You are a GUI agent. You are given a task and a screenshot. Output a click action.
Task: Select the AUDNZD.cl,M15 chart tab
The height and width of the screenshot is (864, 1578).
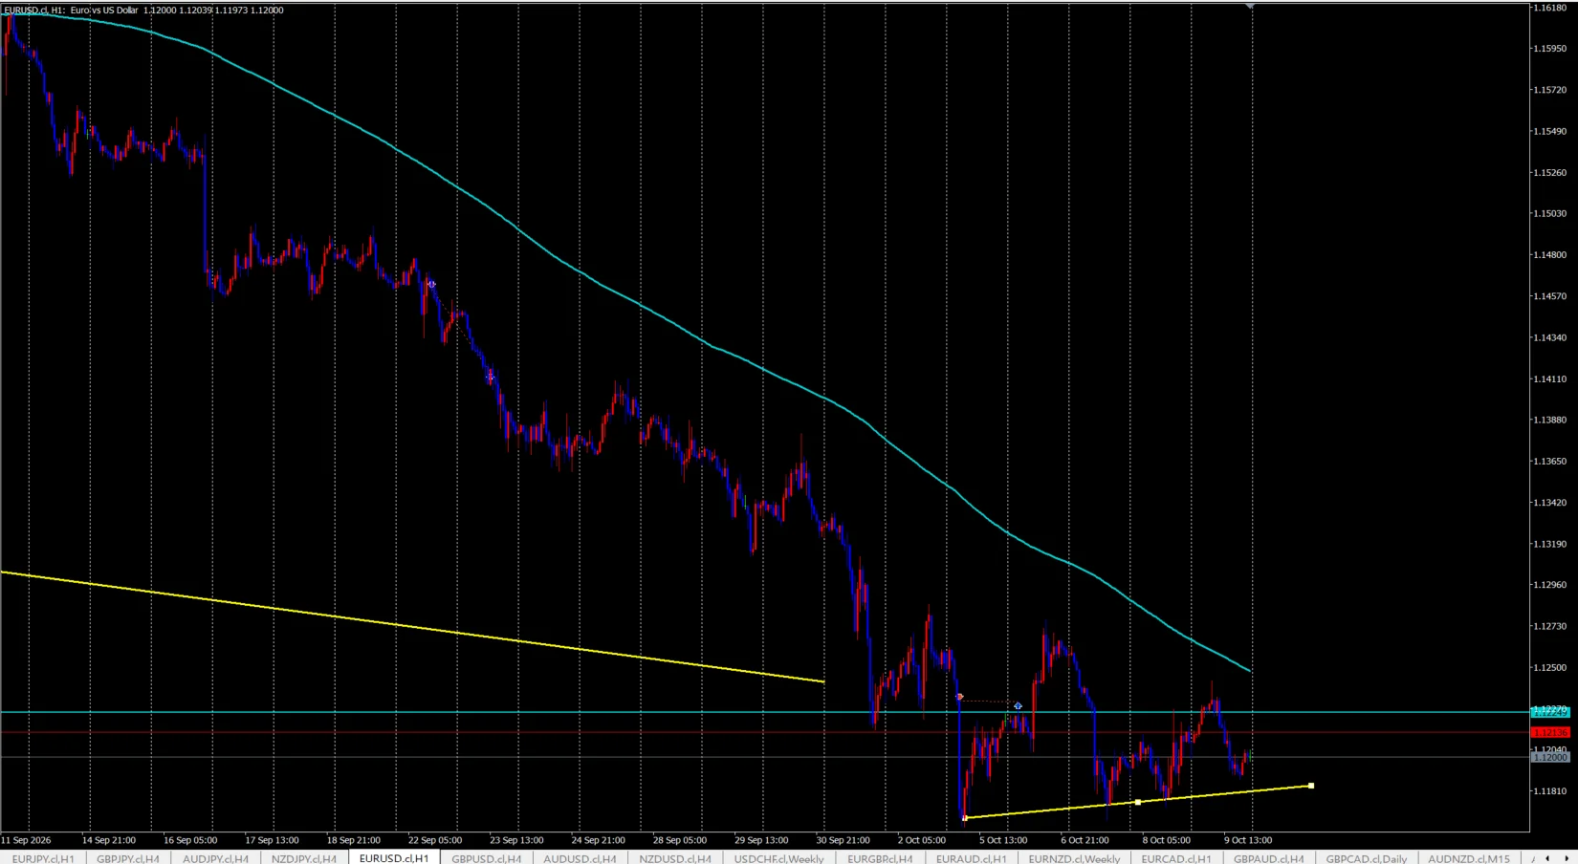click(x=1468, y=858)
